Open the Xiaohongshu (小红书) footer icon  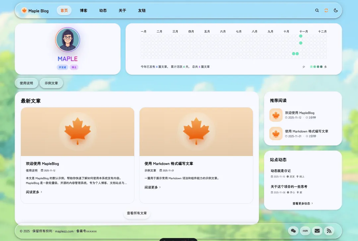point(305,231)
